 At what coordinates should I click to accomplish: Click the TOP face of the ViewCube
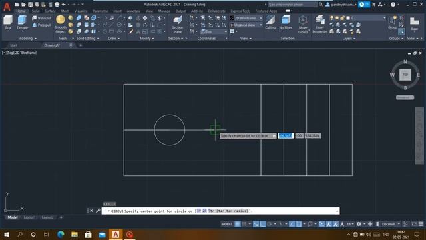pyautogui.click(x=405, y=75)
